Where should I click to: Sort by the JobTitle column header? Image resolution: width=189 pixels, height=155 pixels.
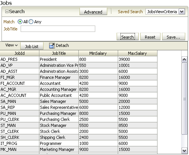coord(59,53)
